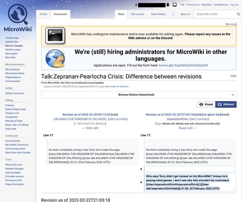242x202 pixels.
Task: Open Preferences link
Action: pos(193,5)
